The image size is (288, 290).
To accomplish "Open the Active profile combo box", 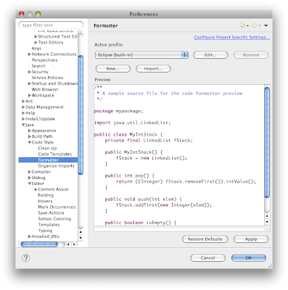I will [x=141, y=55].
